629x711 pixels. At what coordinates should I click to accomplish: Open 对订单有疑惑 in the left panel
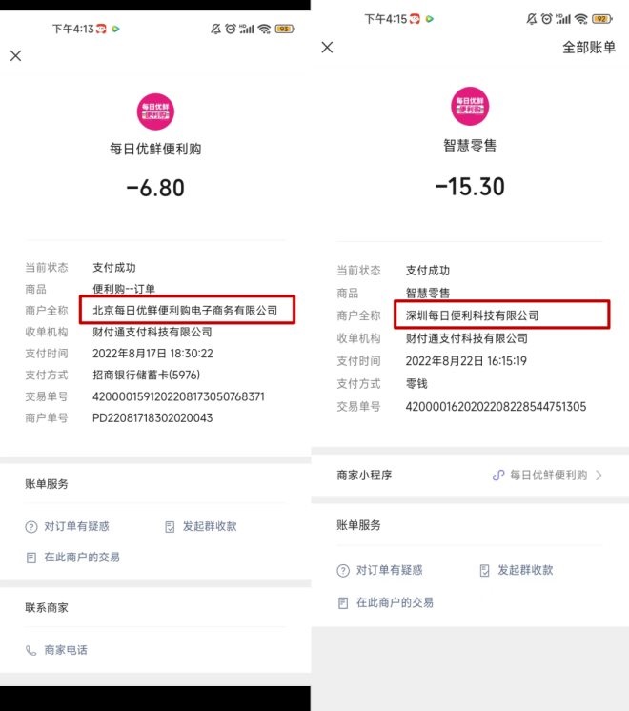tap(68, 526)
